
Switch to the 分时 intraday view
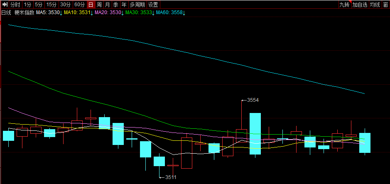(15, 5)
